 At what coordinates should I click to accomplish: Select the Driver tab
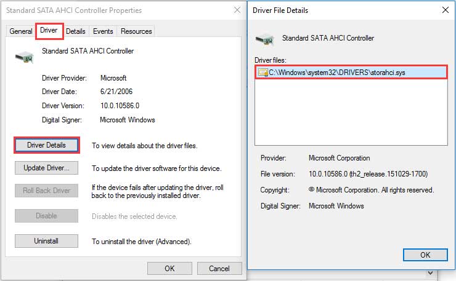click(x=49, y=31)
